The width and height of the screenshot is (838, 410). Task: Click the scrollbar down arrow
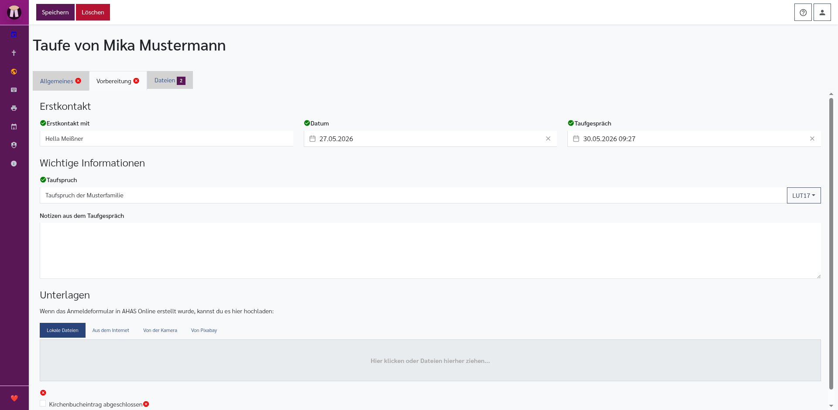click(831, 406)
